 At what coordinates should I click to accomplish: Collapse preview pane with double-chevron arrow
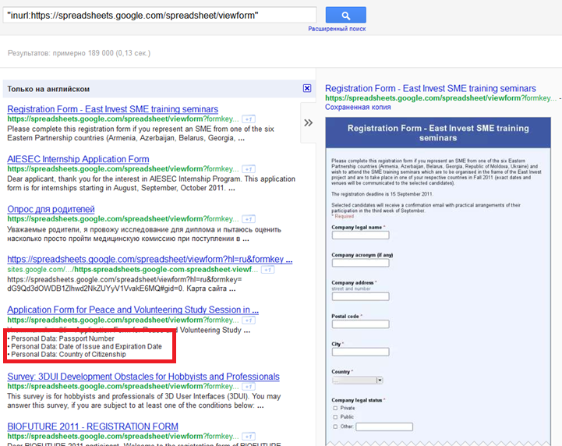click(308, 123)
